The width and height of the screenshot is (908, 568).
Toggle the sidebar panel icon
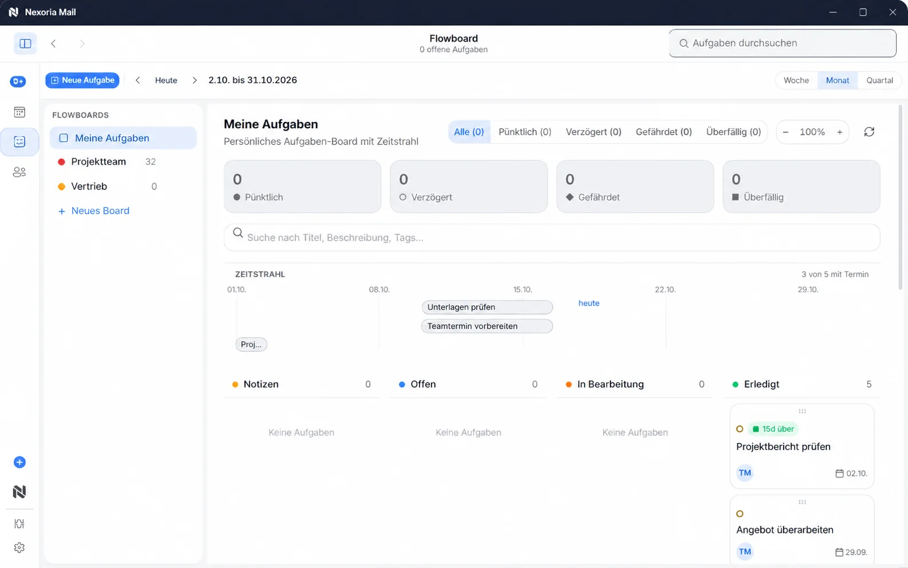pos(25,44)
